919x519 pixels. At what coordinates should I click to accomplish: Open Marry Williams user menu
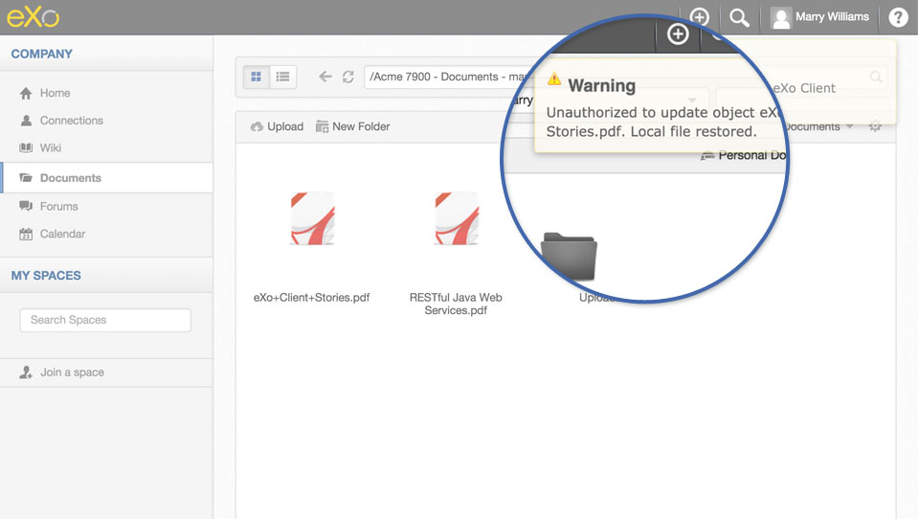click(819, 17)
